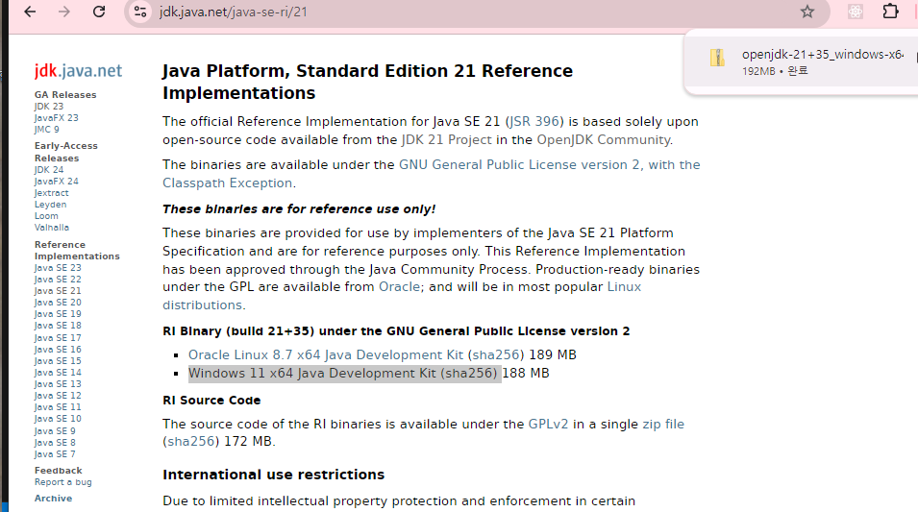Follow the Linux distributions link
Screen dimensions: 918x512
(624, 287)
